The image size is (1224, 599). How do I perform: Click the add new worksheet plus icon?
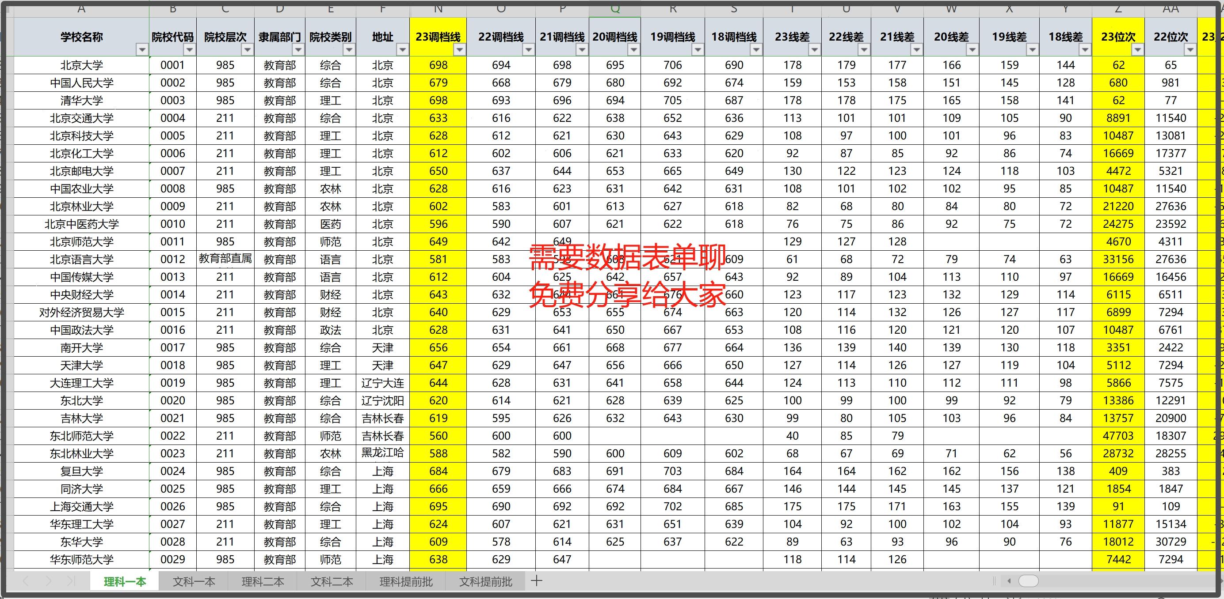coord(538,581)
